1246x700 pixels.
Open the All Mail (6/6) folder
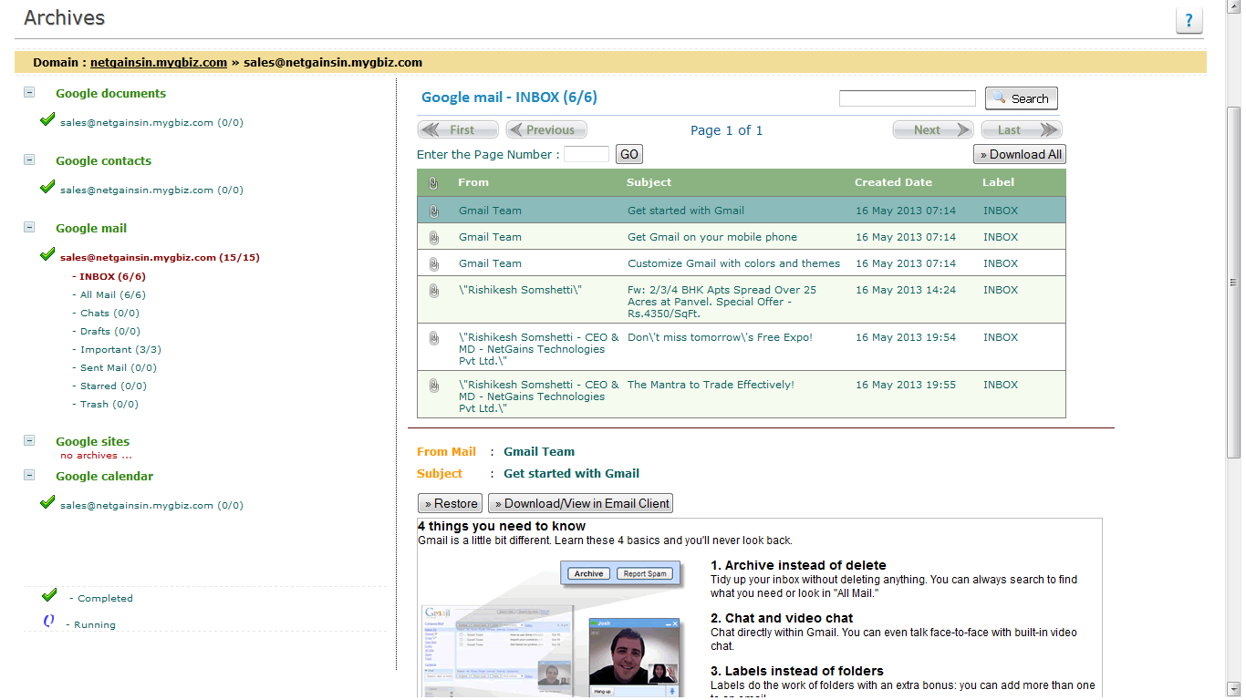tap(113, 294)
